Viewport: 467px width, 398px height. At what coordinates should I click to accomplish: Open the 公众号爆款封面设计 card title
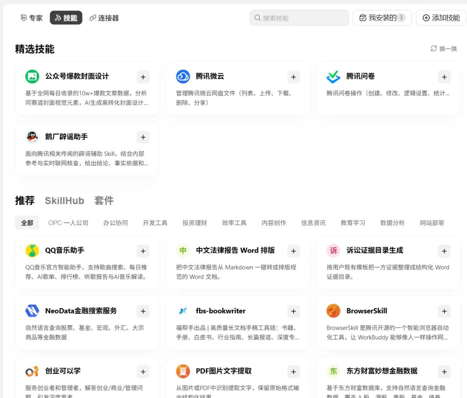pos(77,76)
